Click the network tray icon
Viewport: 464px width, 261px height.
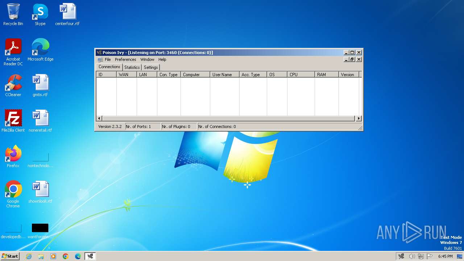coord(421,256)
